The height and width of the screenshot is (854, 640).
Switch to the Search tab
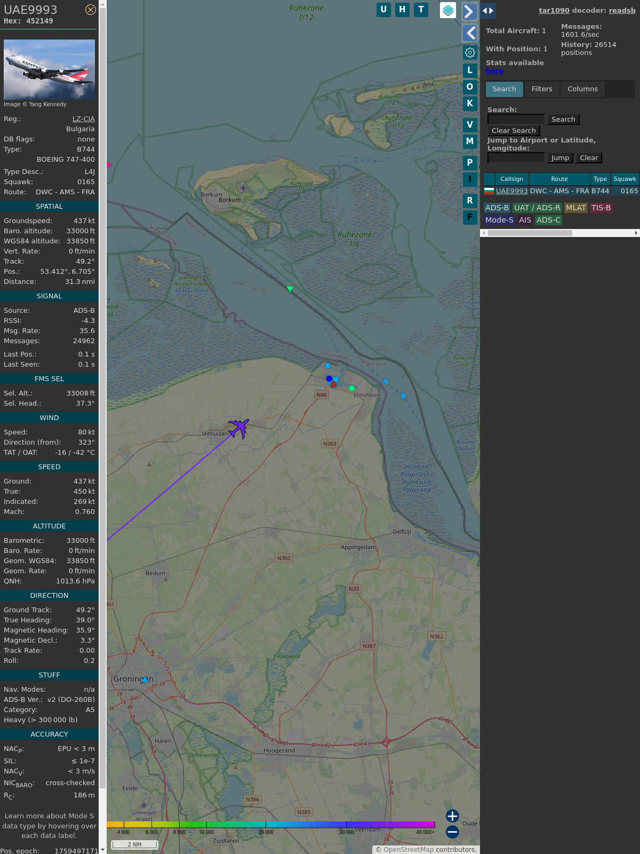tap(504, 89)
